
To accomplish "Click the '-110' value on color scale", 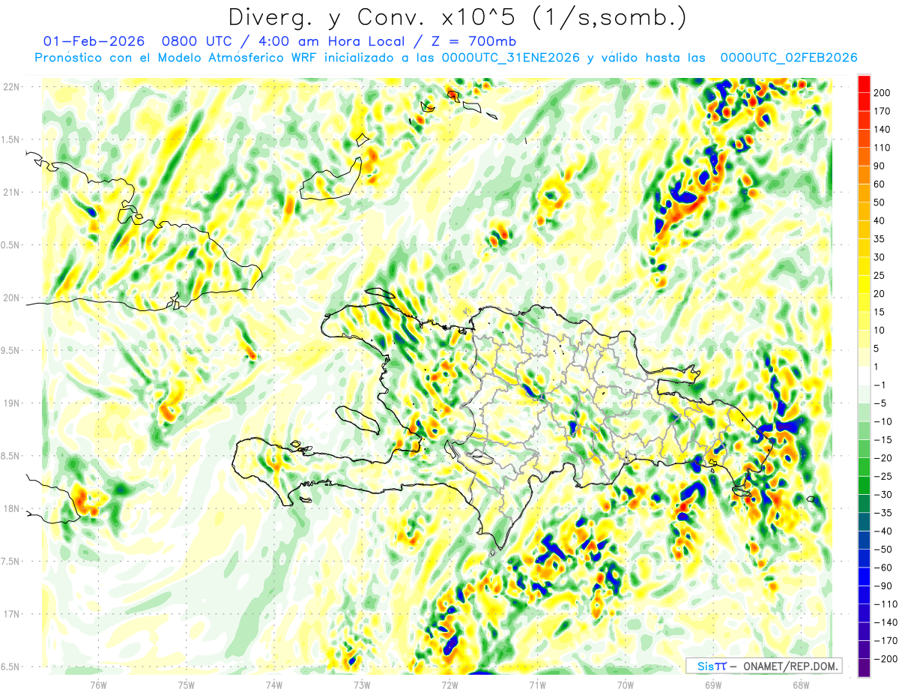I will 885,604.
